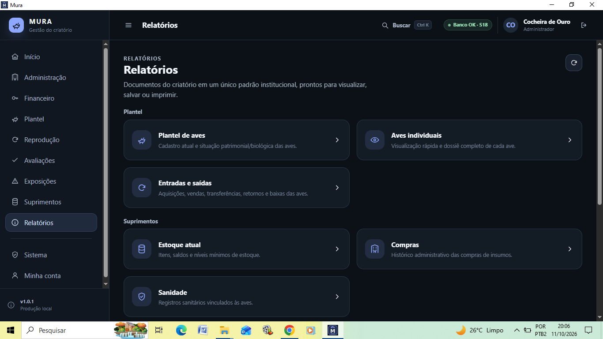Click the bird icon on Plantel de aves card

[x=142, y=140]
